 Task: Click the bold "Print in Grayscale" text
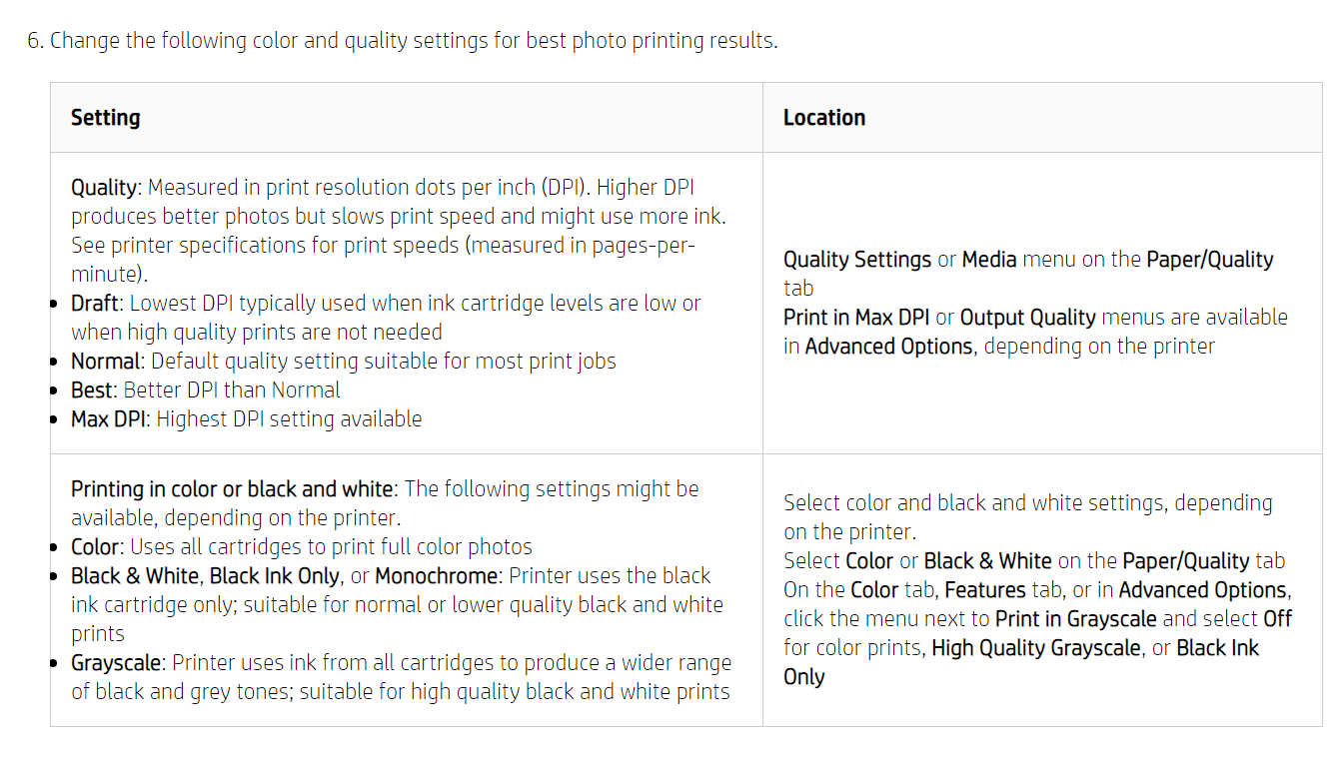tap(1075, 619)
